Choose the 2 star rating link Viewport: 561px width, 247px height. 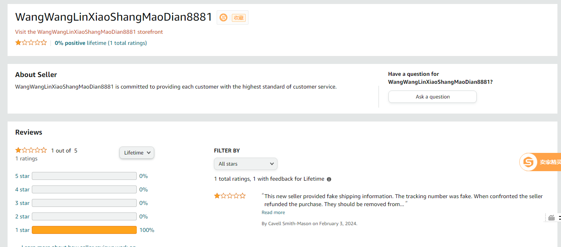tap(22, 216)
